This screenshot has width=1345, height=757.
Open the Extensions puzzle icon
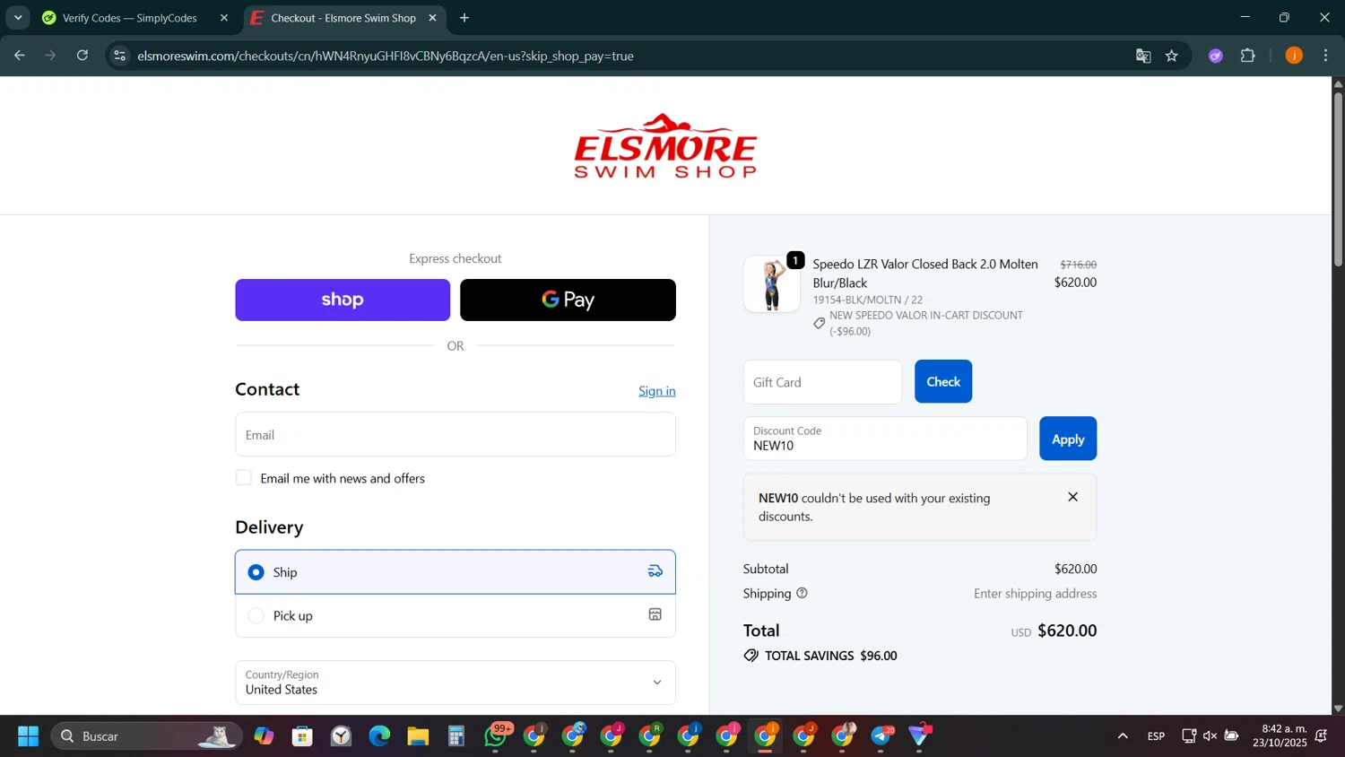pyautogui.click(x=1248, y=56)
